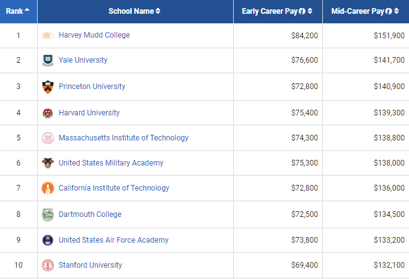Image resolution: width=409 pixels, height=279 pixels.
Task: Click the Harvey Mudd College logo icon
Action: point(48,35)
